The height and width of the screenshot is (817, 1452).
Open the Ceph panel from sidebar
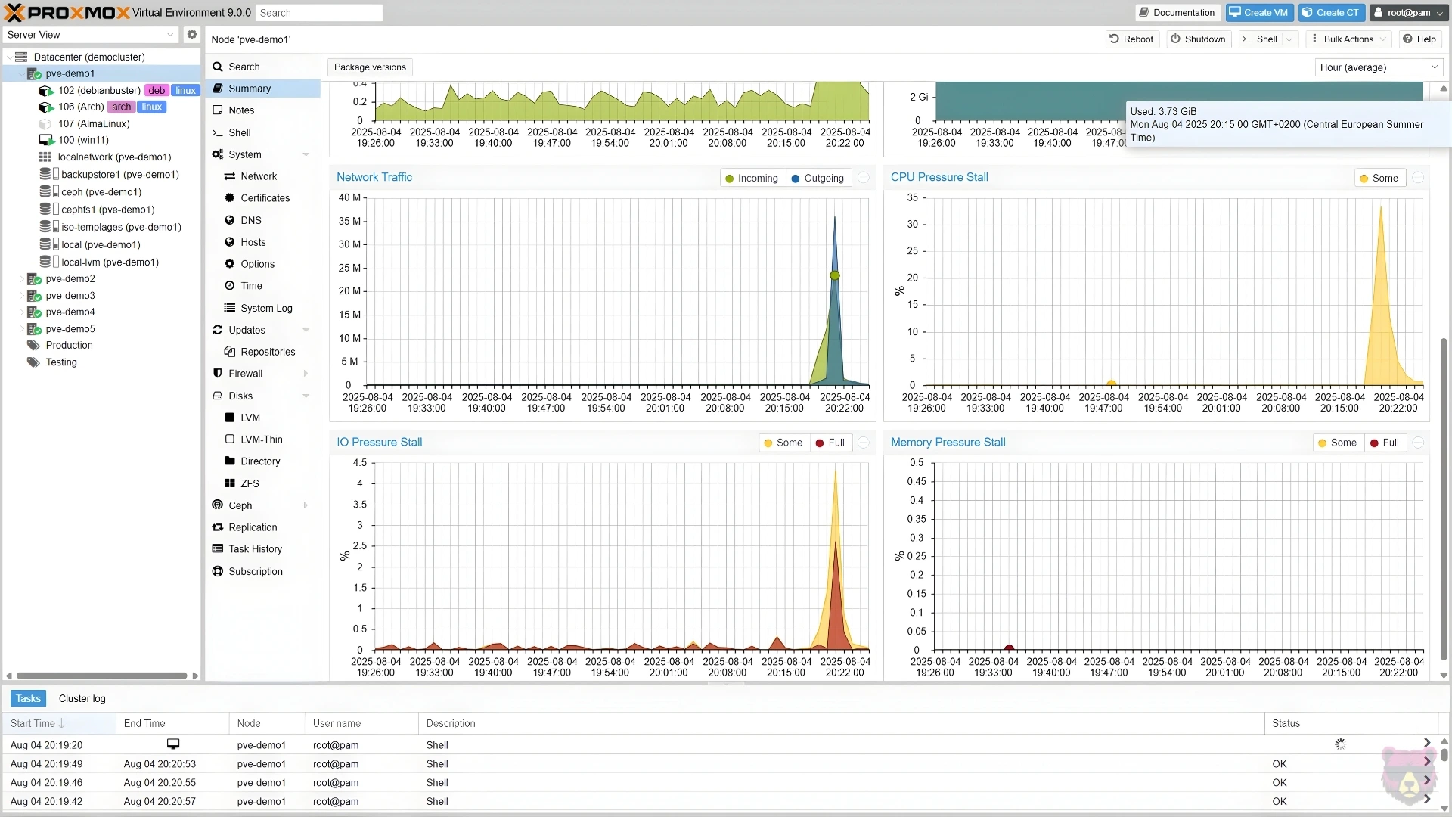[x=240, y=505]
